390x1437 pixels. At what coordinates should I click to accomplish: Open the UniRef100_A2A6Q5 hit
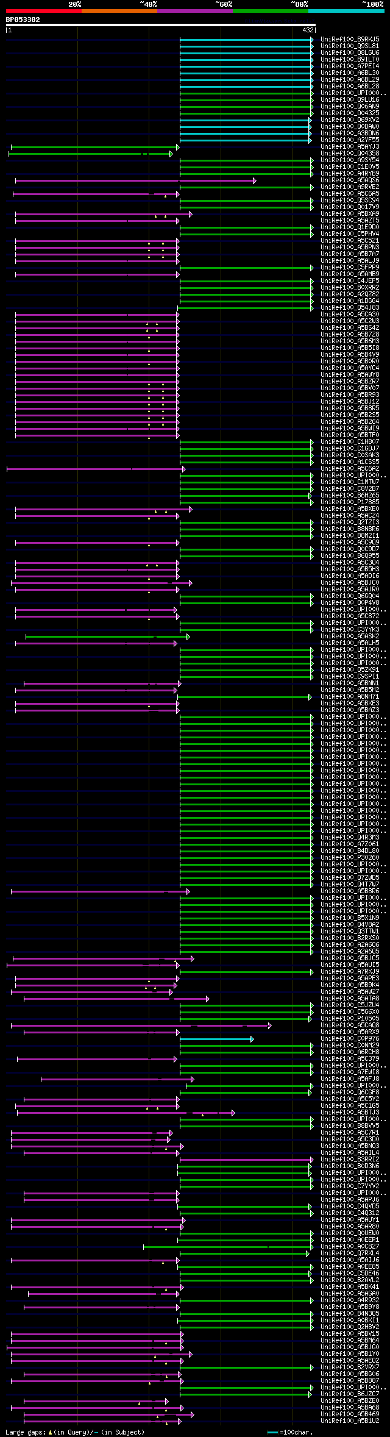(350, 952)
